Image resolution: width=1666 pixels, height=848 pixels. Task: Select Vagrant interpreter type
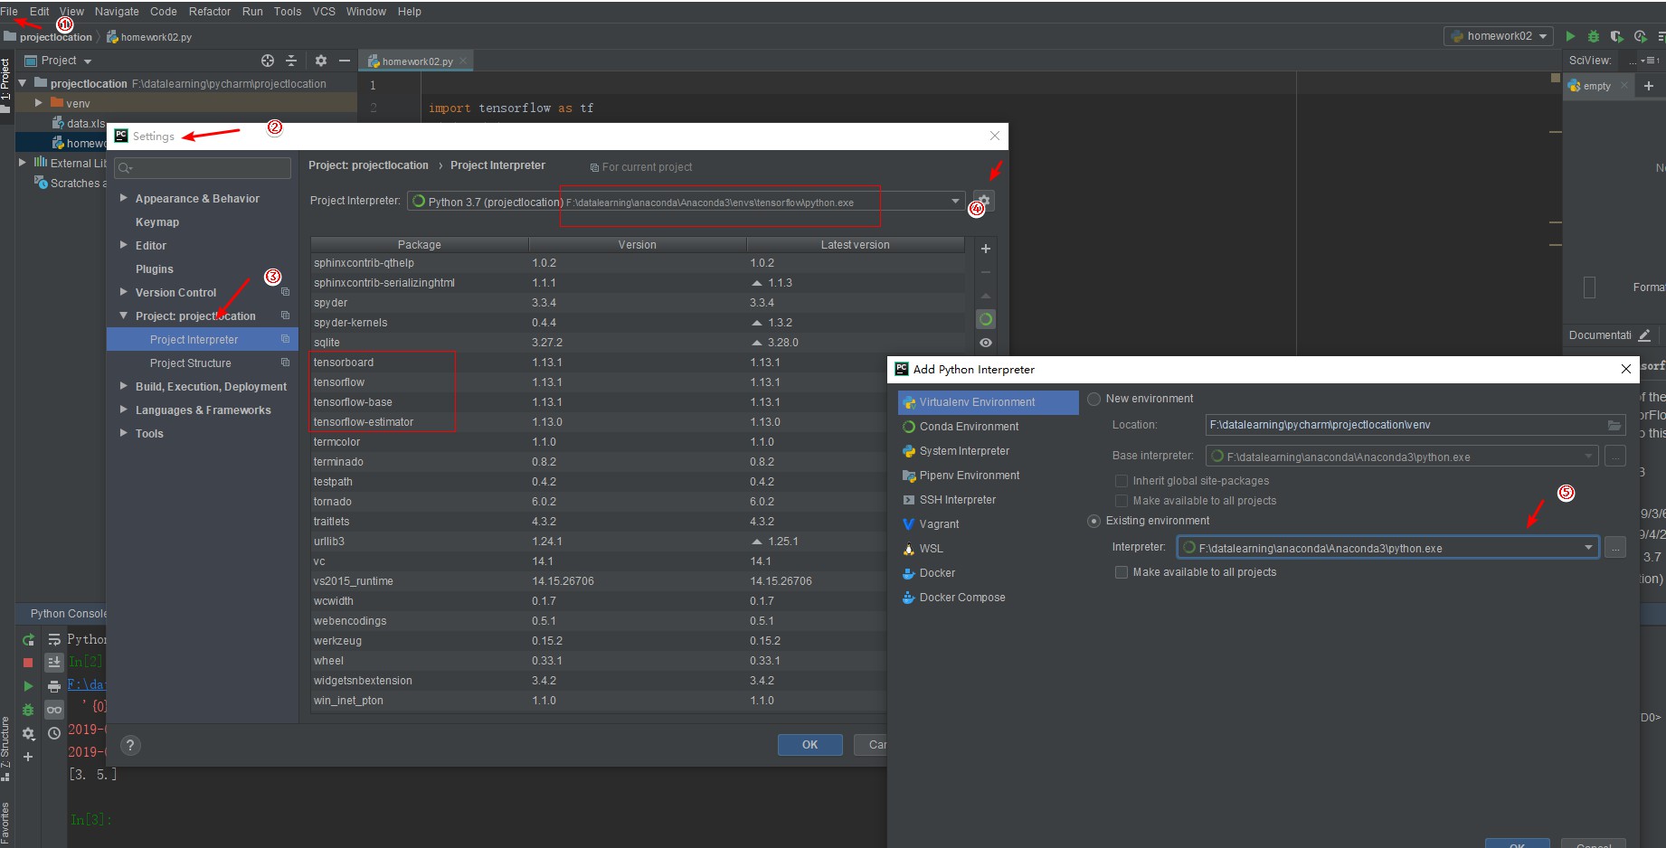(939, 524)
